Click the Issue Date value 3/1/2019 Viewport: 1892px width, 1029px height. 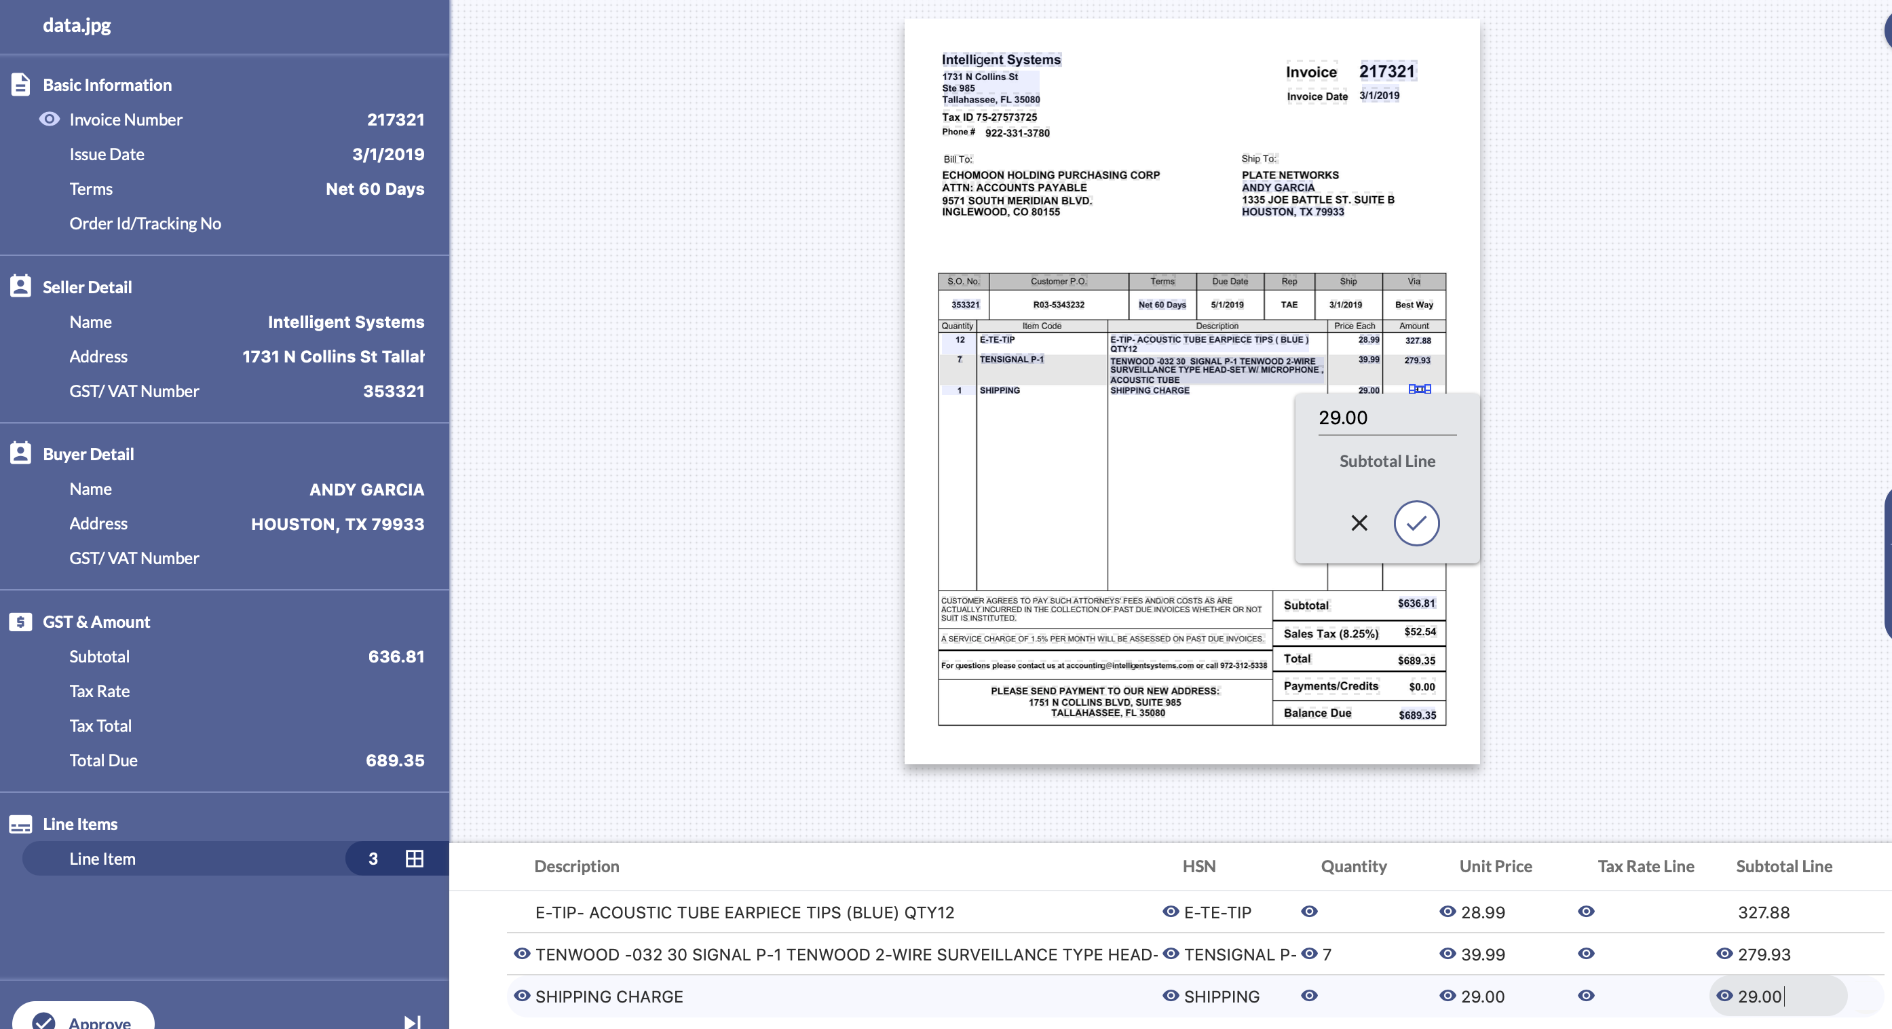pos(387,154)
